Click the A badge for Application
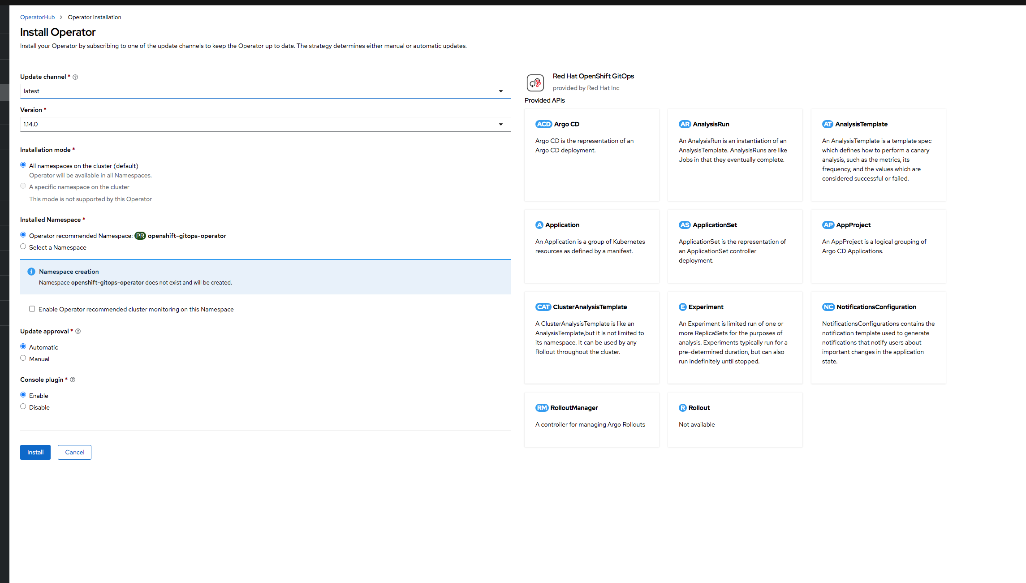 pos(539,225)
